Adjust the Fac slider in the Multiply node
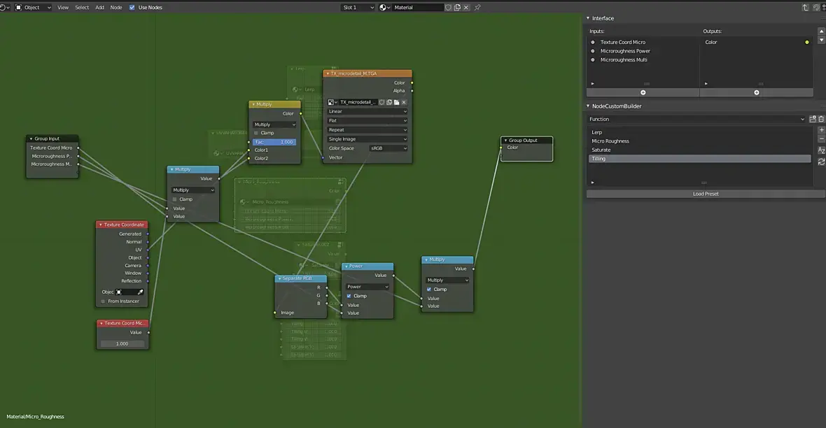The image size is (826, 428). (274, 142)
